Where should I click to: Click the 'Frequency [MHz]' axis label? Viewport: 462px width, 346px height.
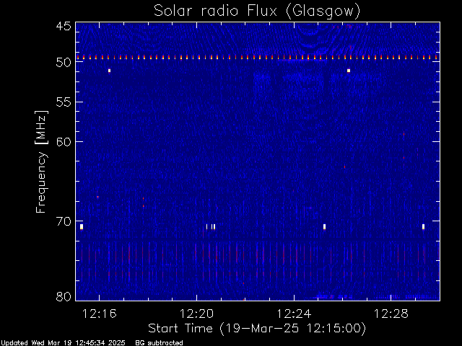click(x=41, y=161)
